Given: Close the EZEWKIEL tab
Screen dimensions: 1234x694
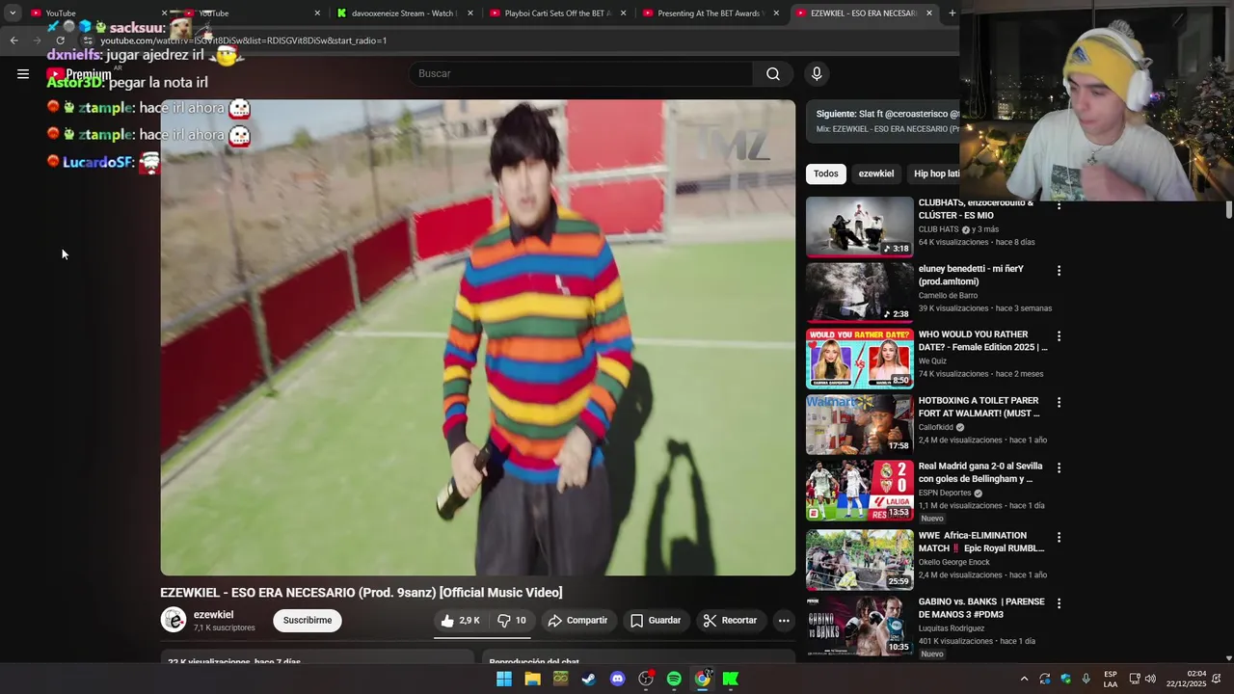Looking at the screenshot, I should pos(929,13).
